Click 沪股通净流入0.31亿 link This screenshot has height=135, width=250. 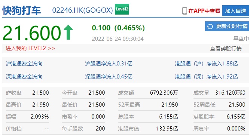(x=109, y=64)
